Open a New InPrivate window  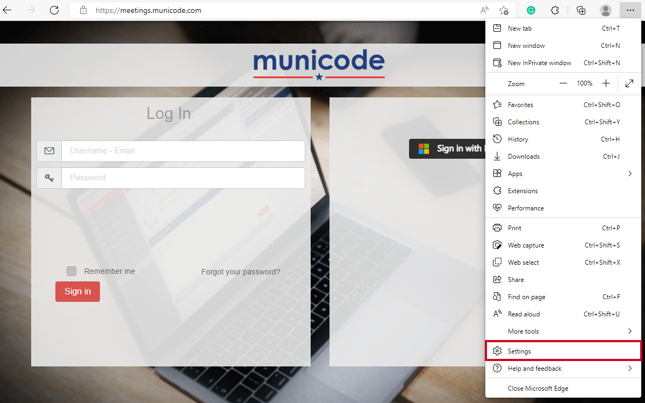click(563, 63)
